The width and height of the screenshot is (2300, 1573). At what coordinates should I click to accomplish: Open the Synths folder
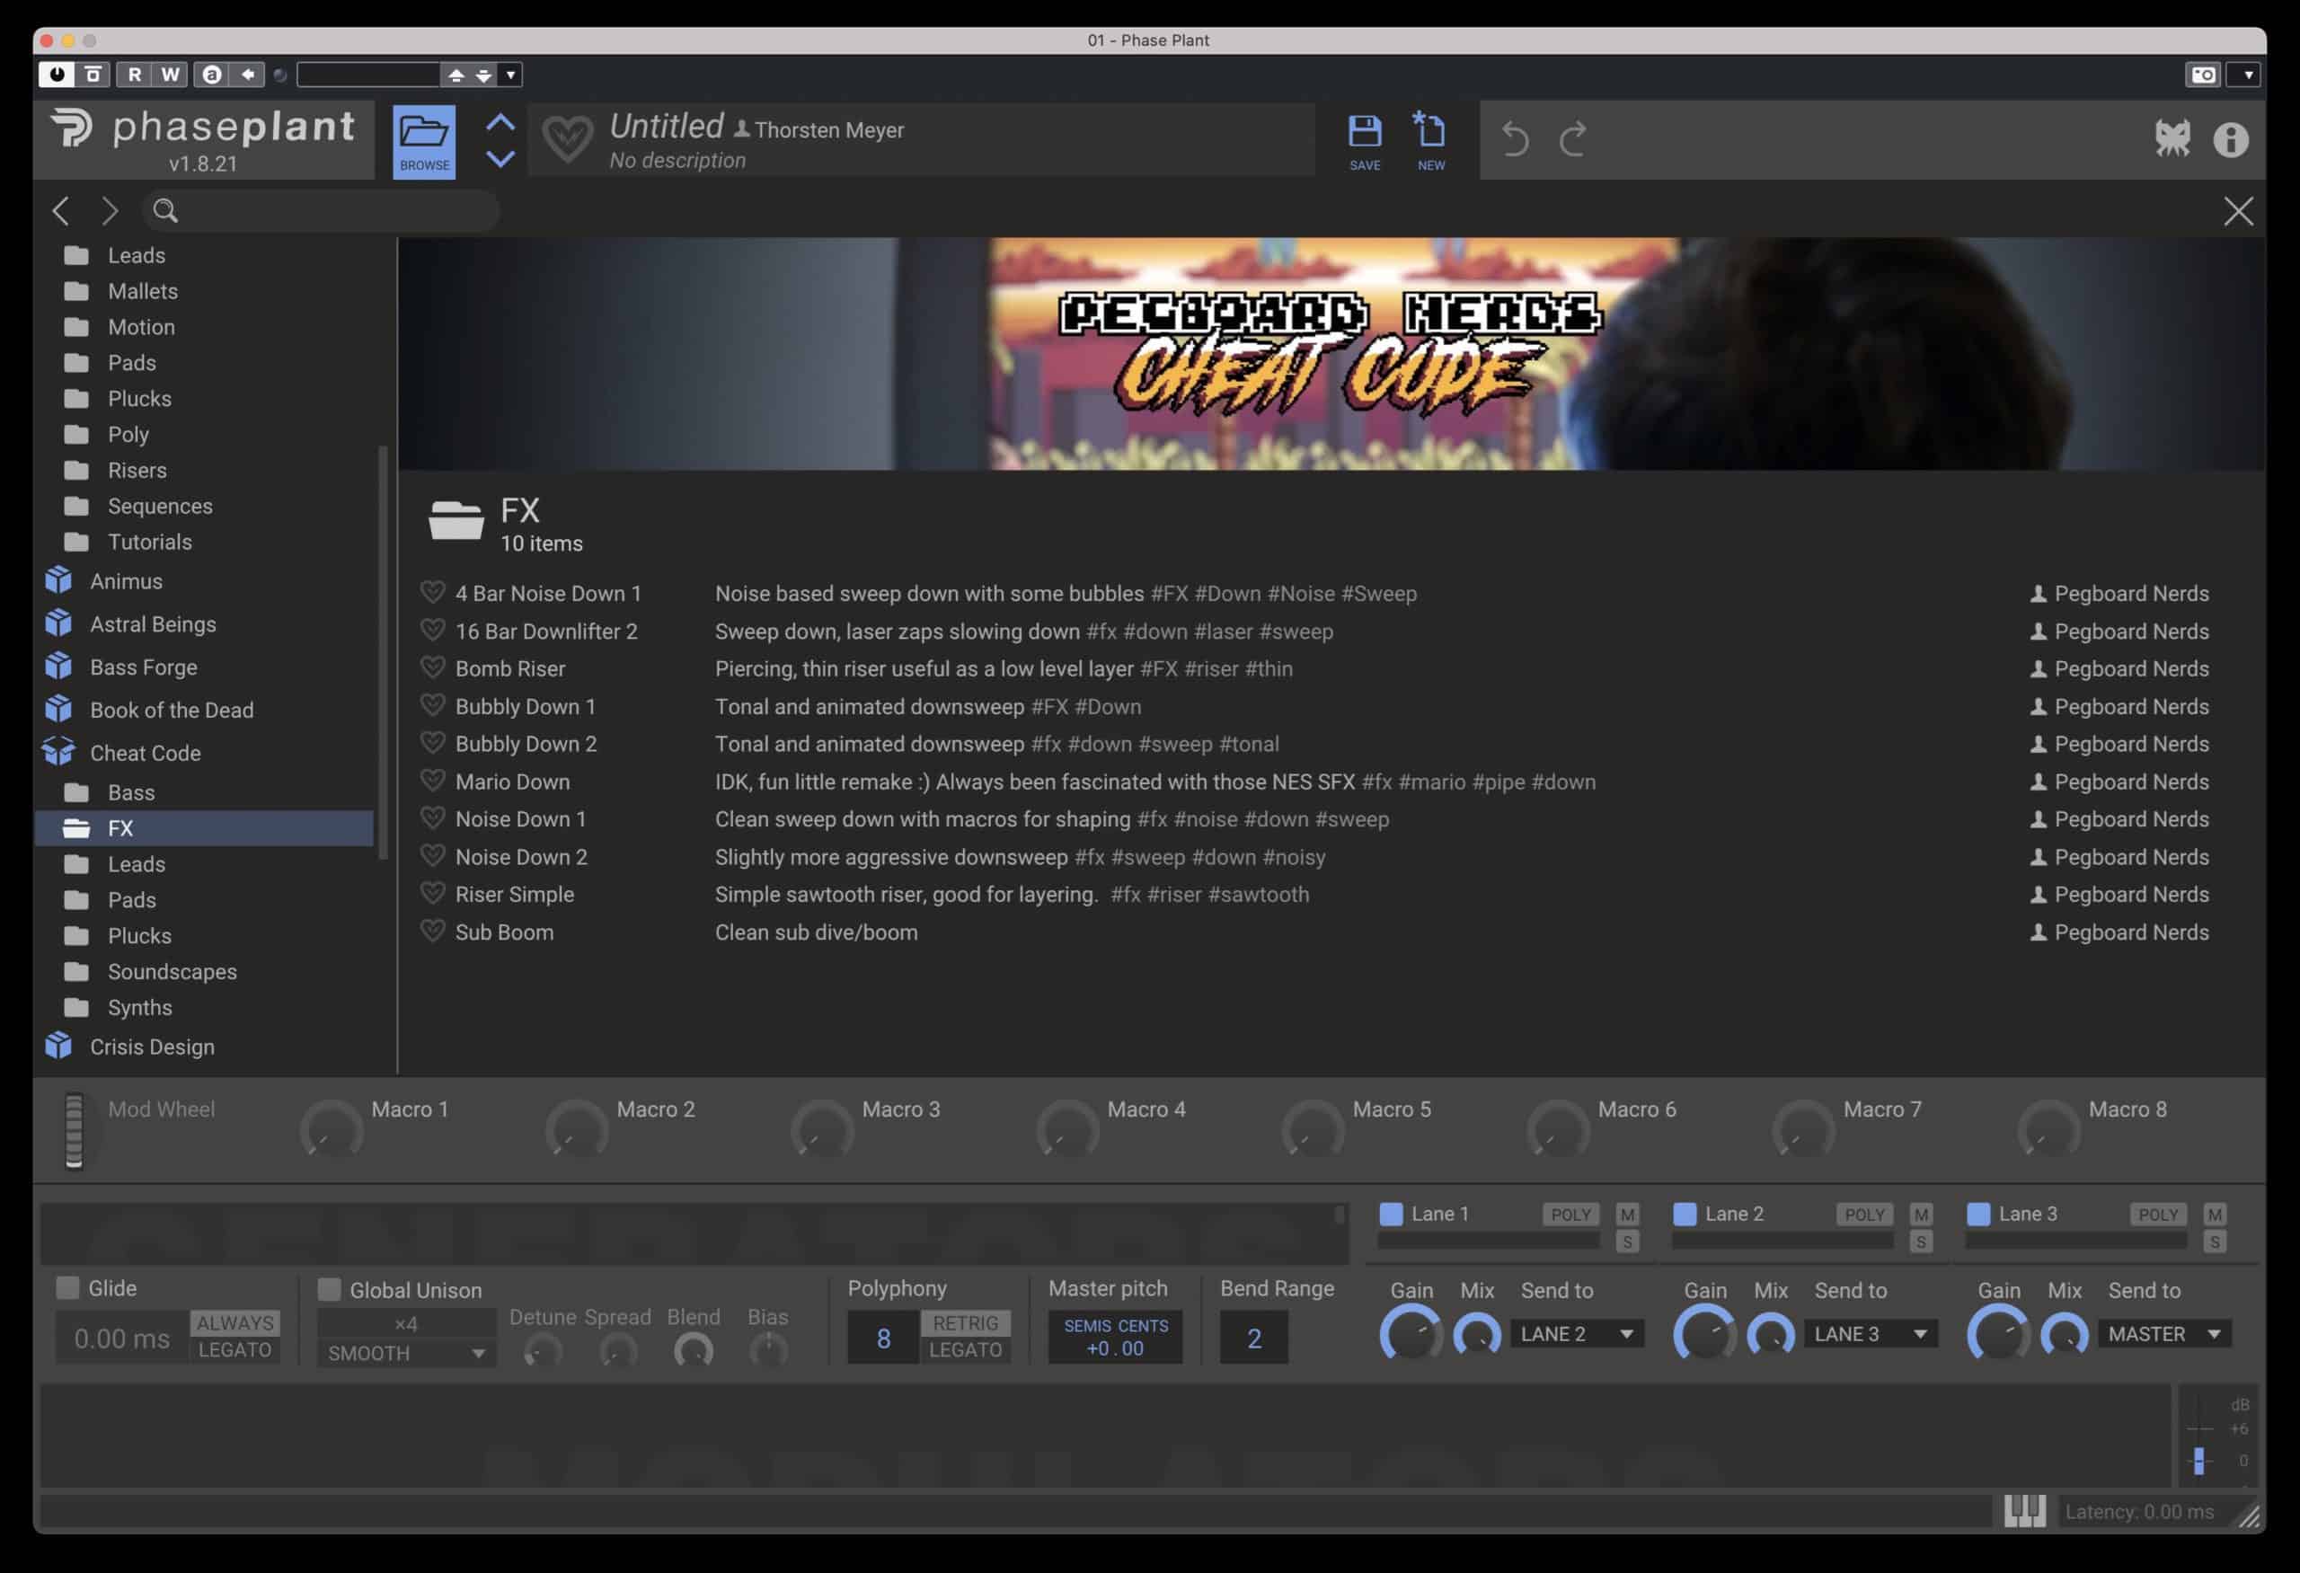(139, 1007)
